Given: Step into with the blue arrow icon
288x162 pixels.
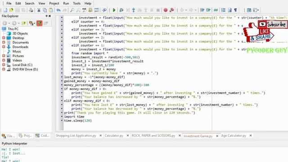Looking at the screenshot, I should pyautogui.click(x=134, y=10).
